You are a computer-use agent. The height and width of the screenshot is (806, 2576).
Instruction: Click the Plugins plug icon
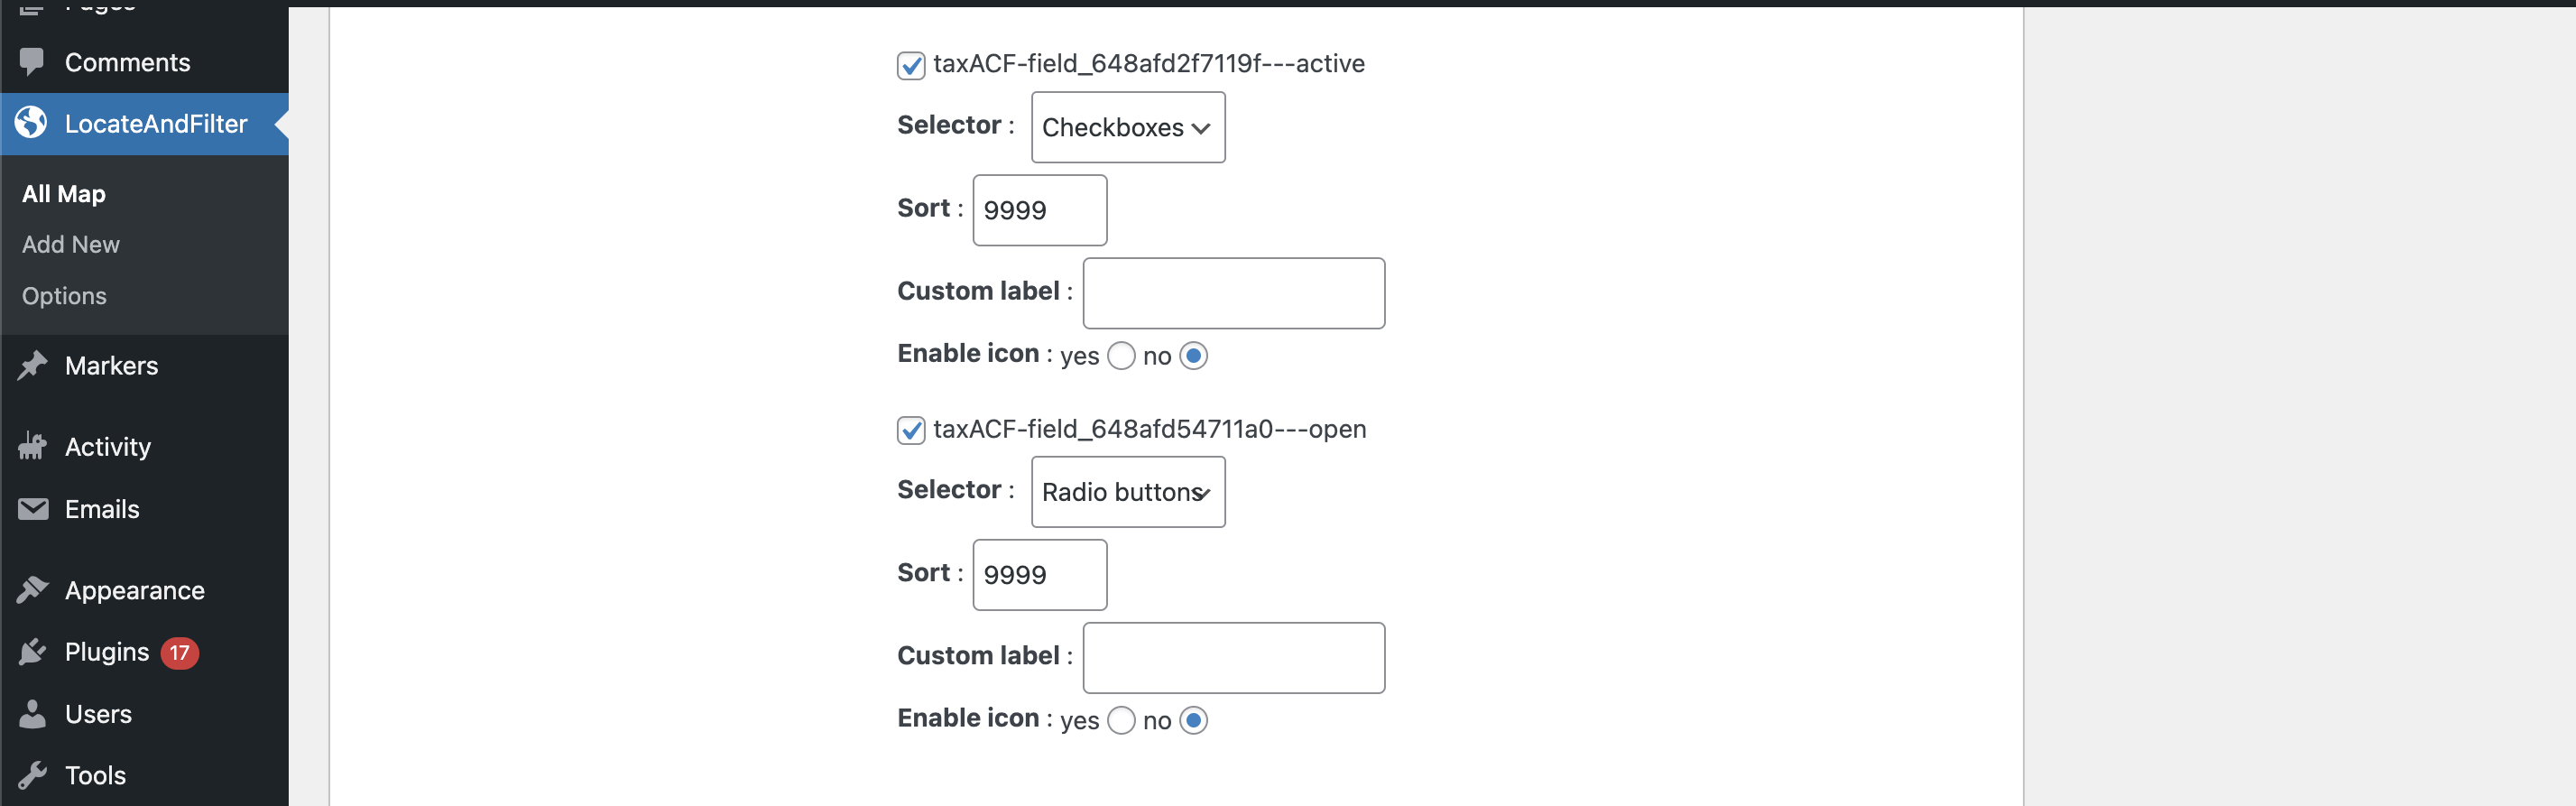pyautogui.click(x=32, y=652)
